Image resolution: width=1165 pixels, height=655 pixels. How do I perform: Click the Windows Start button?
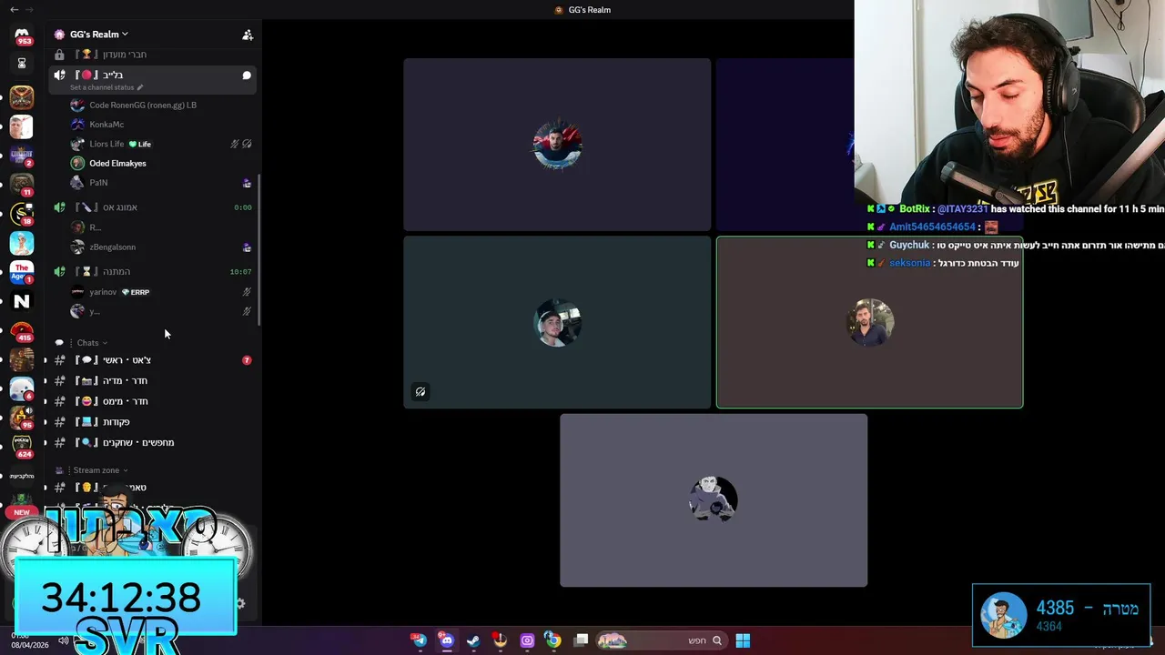tap(743, 640)
